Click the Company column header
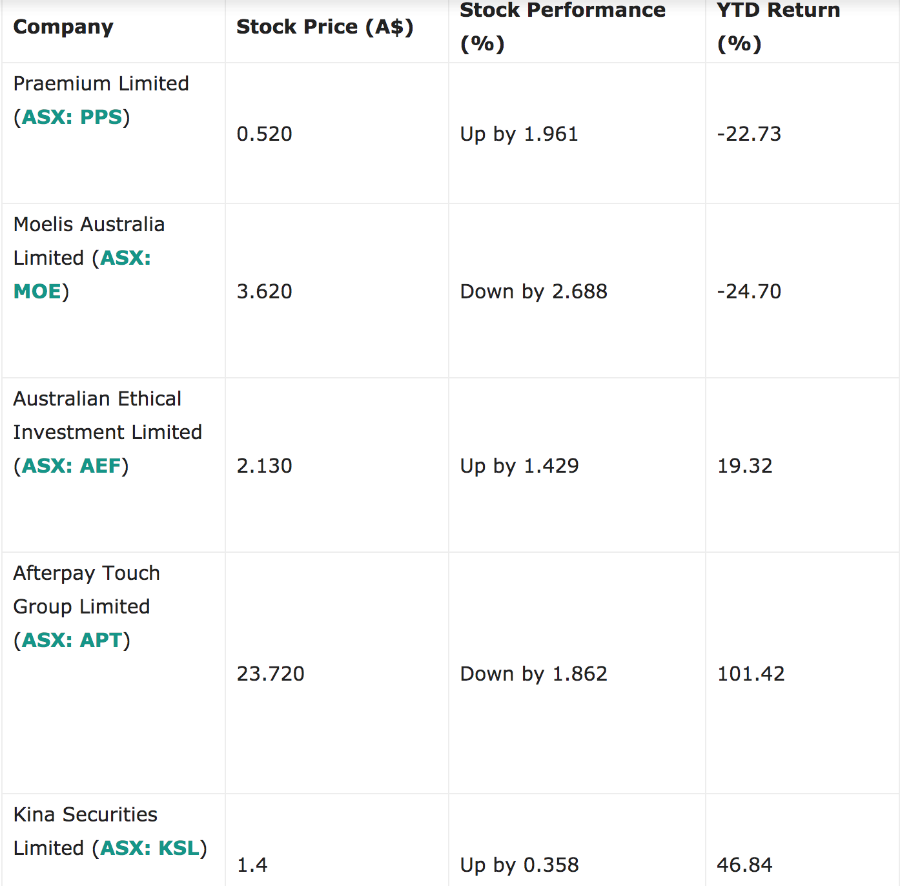This screenshot has height=886, width=900. coord(63,27)
